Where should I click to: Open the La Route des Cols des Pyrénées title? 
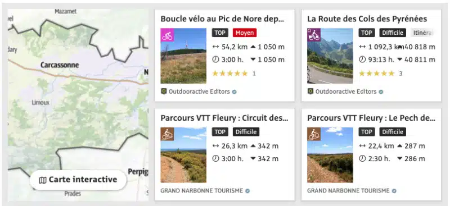coord(367,19)
